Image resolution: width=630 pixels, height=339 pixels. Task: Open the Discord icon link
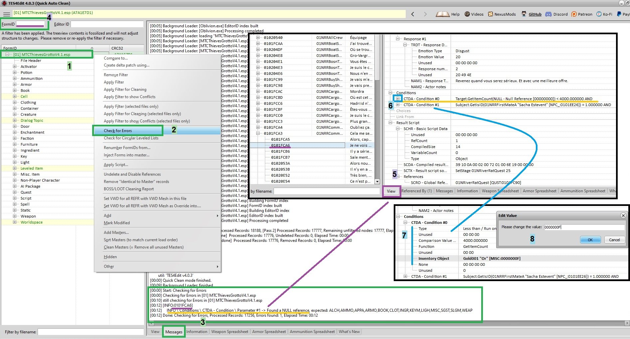(x=548, y=14)
